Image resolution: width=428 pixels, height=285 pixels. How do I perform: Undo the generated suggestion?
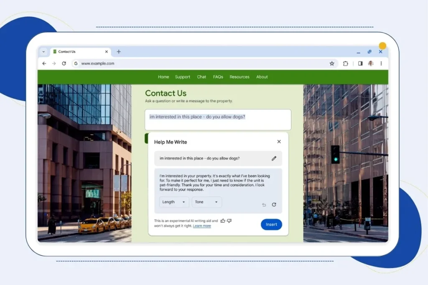click(264, 204)
